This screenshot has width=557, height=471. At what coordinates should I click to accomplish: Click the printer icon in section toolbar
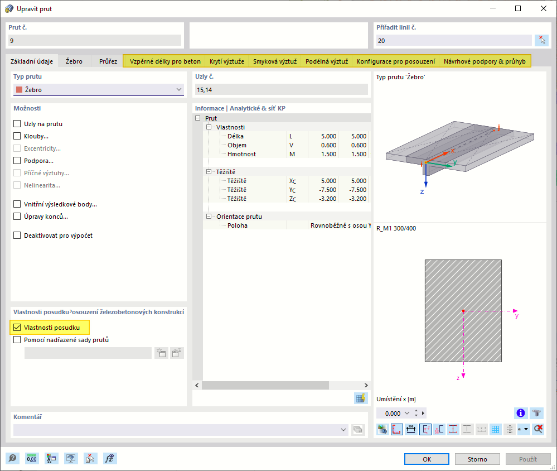tap(520, 429)
